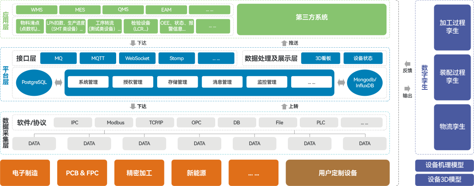Click the green 第三方系统 block

(x=312, y=18)
